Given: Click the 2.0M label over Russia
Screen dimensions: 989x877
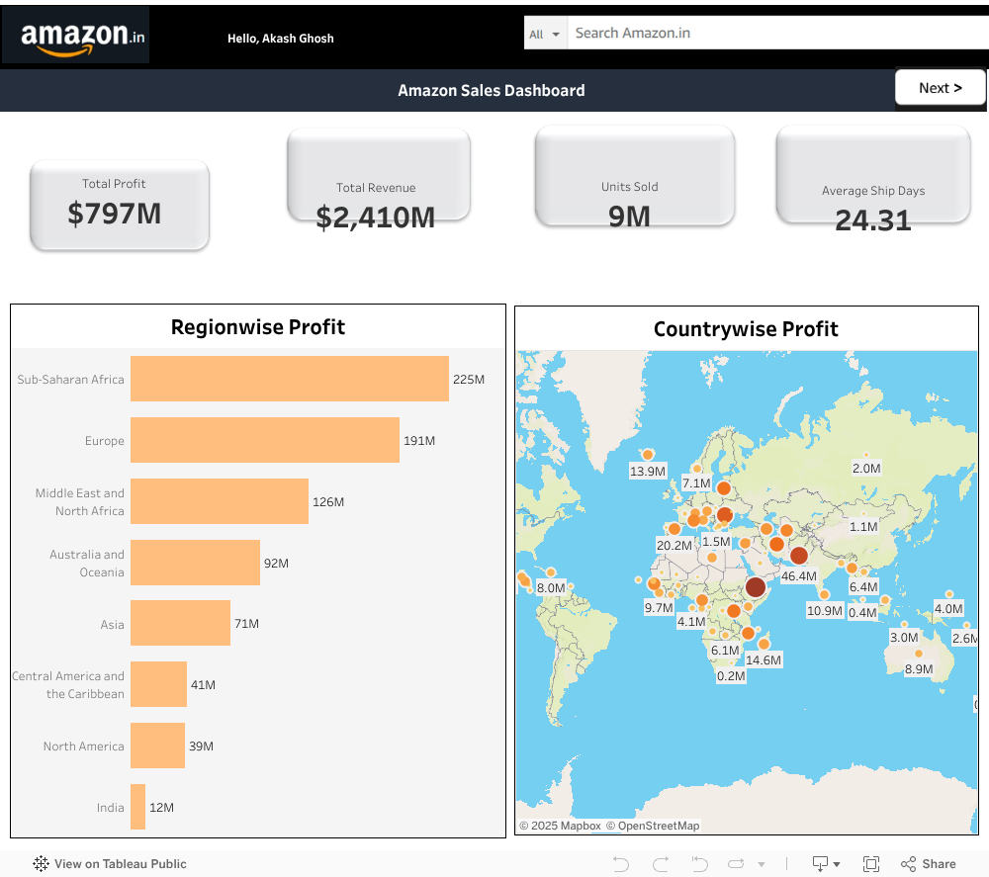Looking at the screenshot, I should coord(866,469).
